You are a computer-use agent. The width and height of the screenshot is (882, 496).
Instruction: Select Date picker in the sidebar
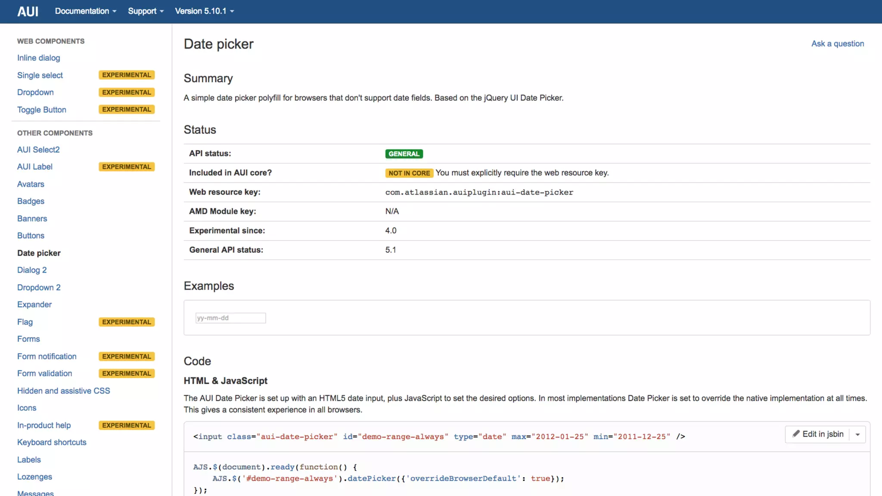(x=39, y=253)
